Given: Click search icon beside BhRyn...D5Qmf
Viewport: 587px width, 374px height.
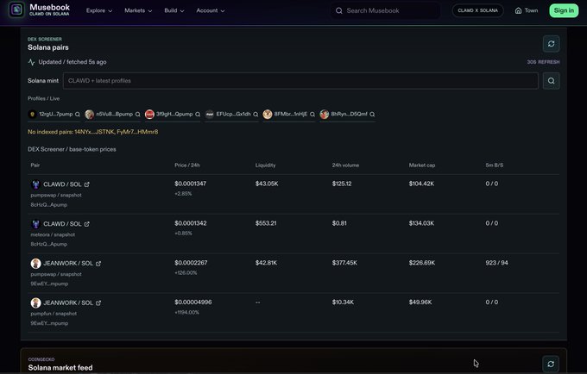Looking at the screenshot, I should click(x=372, y=115).
